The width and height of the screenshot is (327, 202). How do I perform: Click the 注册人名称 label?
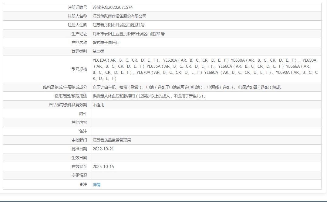tap(77, 16)
